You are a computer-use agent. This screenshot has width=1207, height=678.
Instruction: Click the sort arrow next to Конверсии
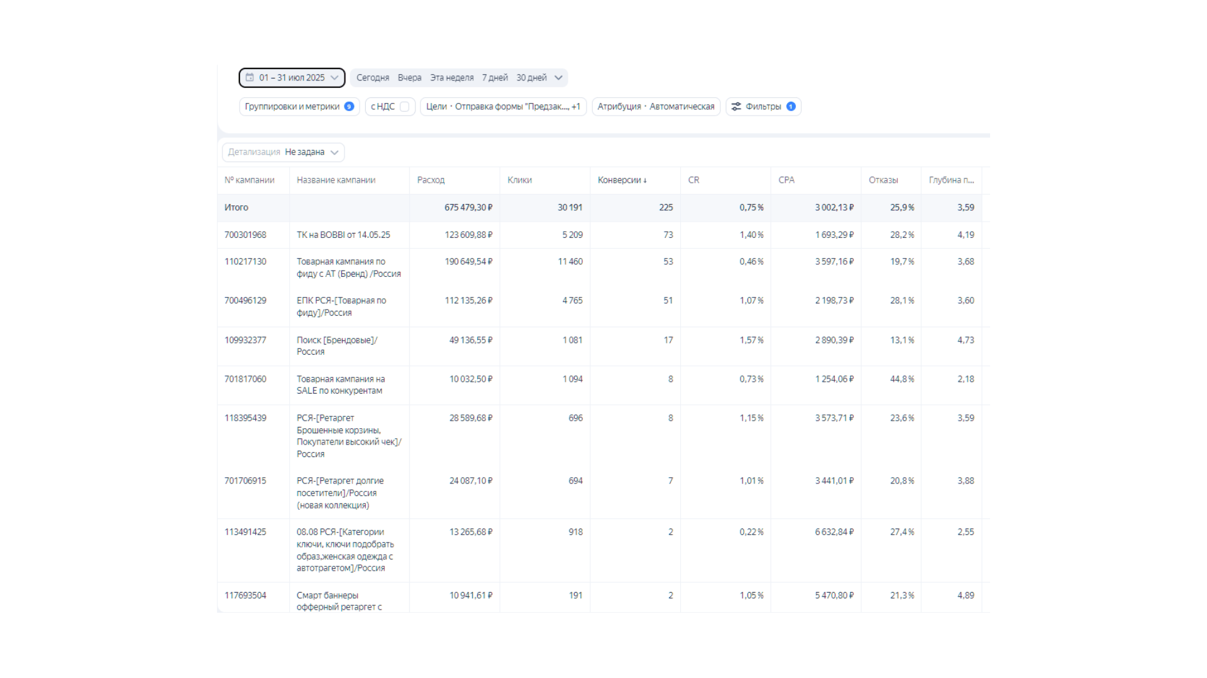pyautogui.click(x=645, y=181)
